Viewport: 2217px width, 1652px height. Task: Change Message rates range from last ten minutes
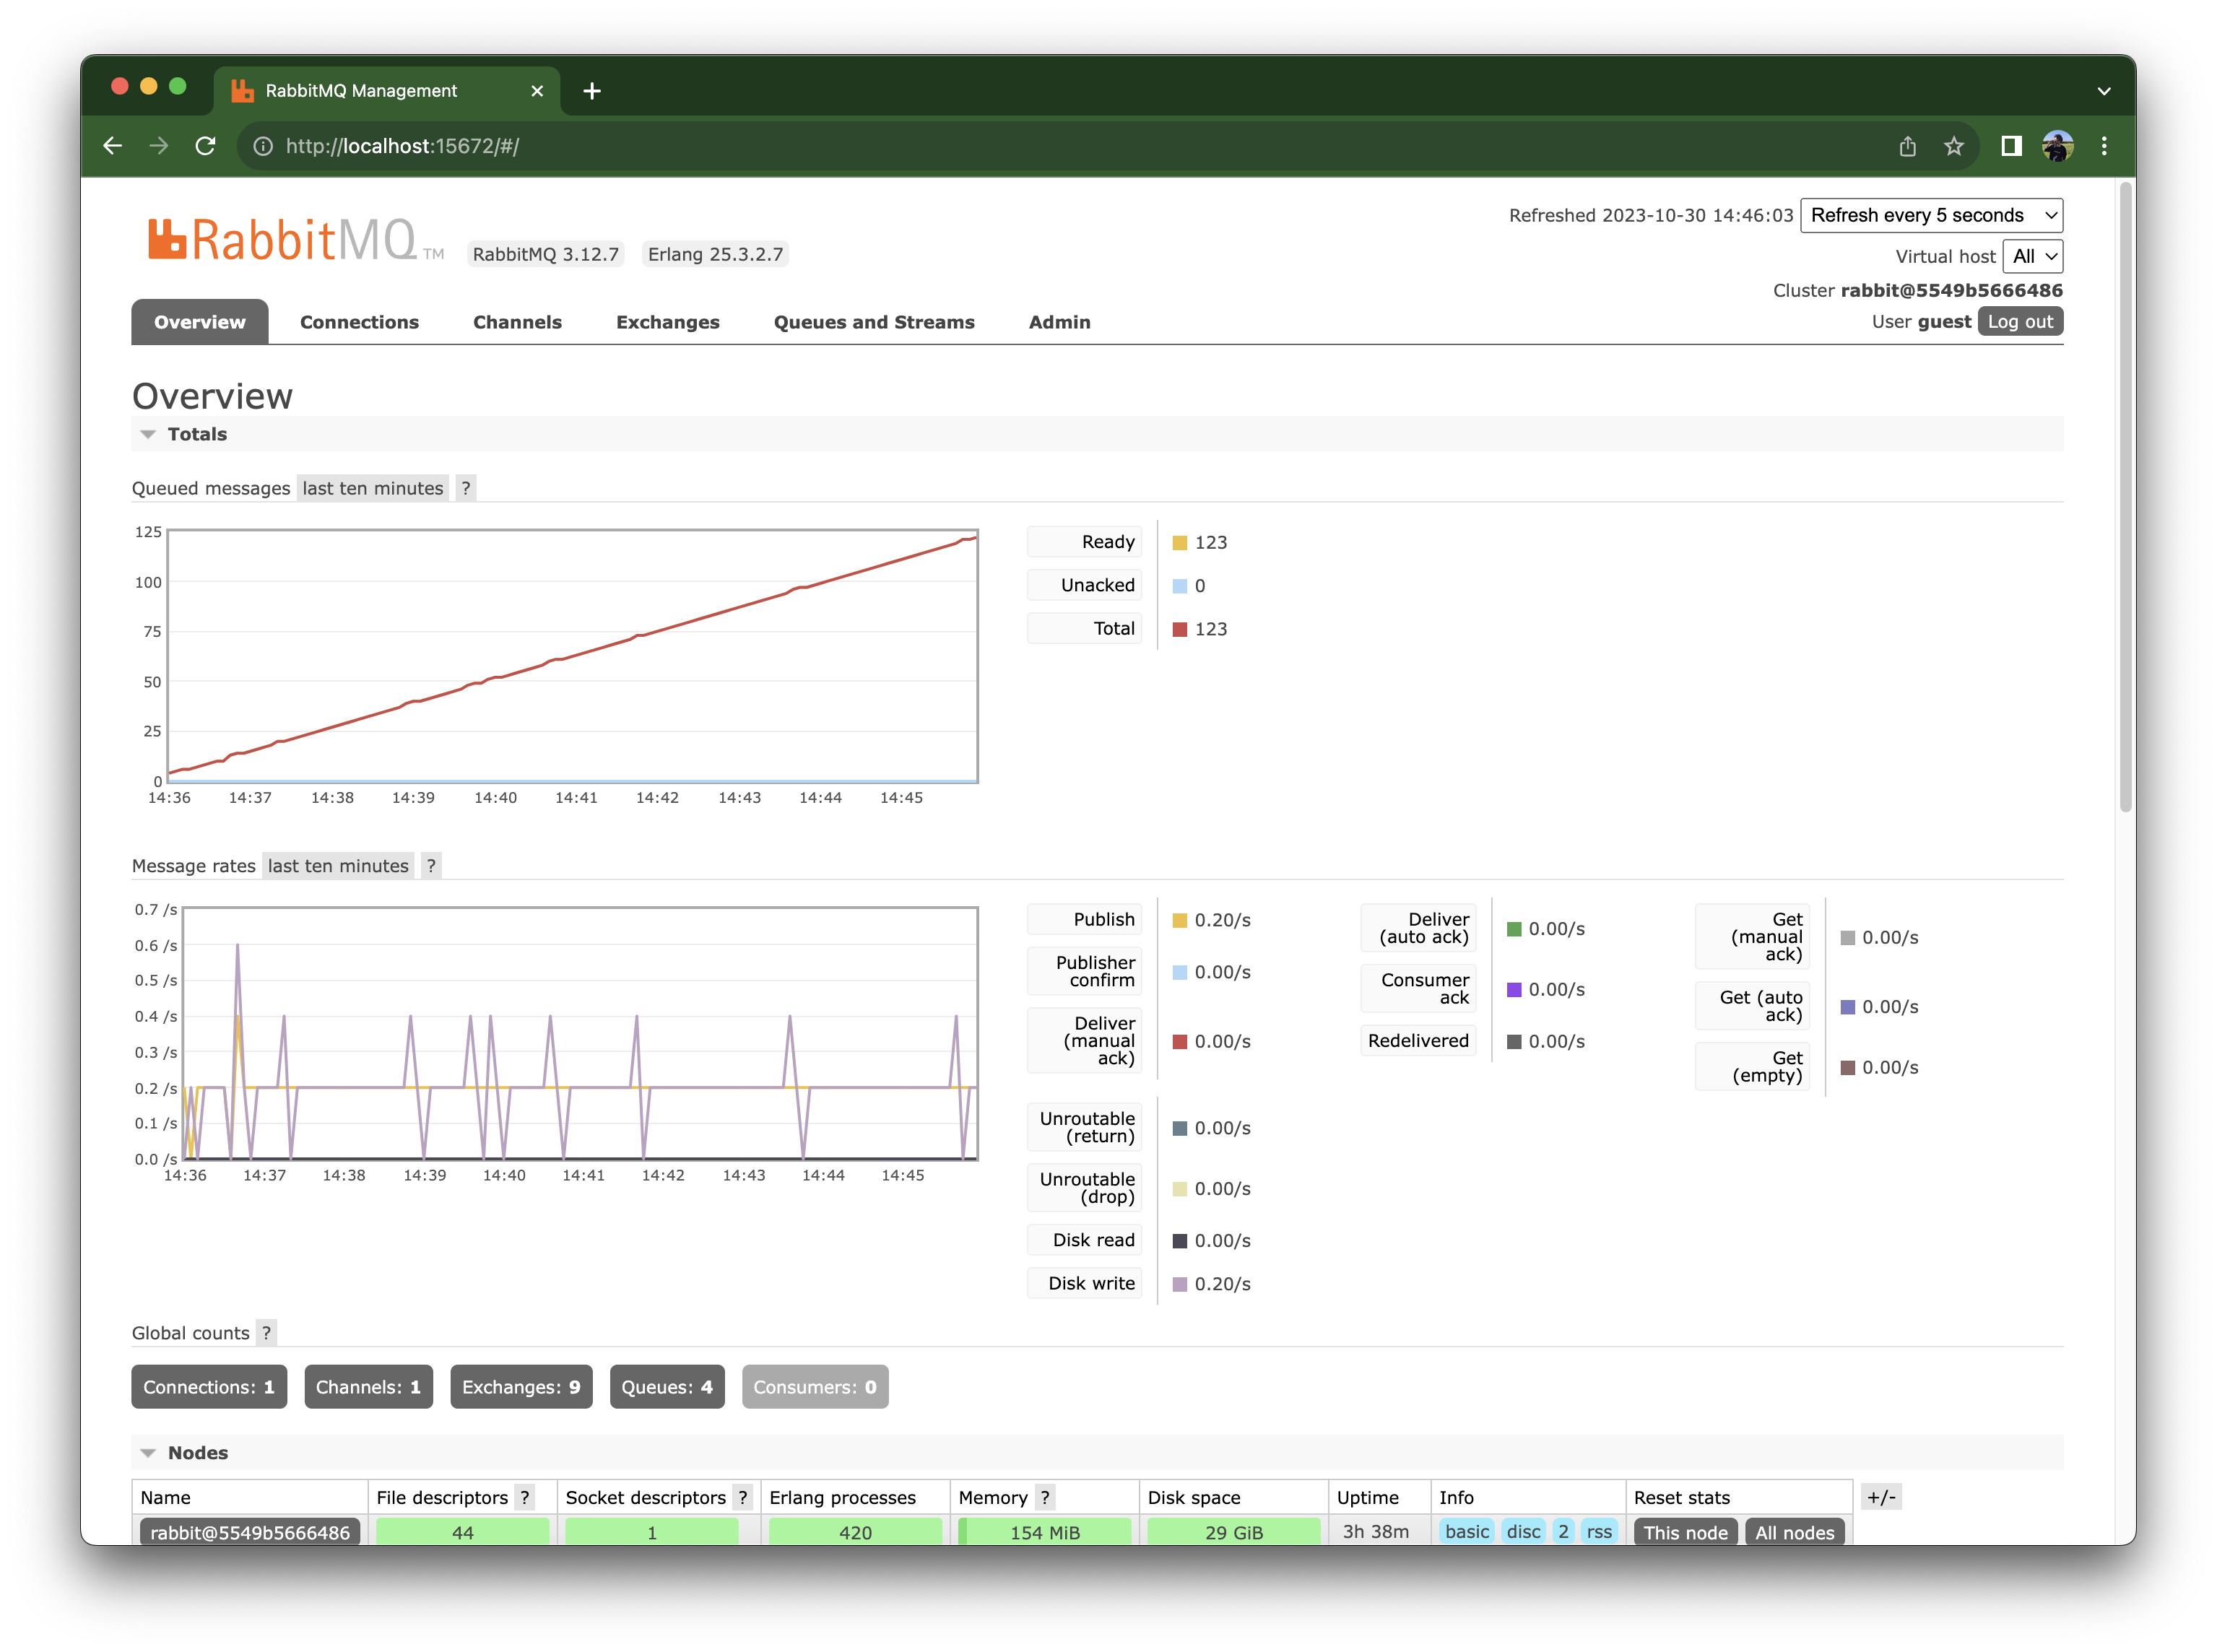(338, 866)
